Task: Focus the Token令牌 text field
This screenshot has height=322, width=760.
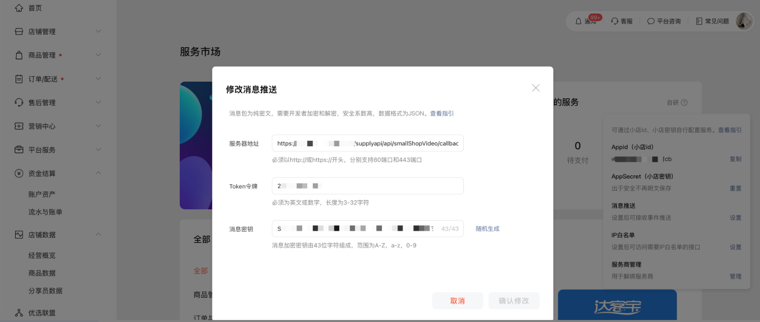Action: tap(367, 186)
